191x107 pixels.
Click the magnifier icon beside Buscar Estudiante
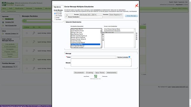click(67, 16)
